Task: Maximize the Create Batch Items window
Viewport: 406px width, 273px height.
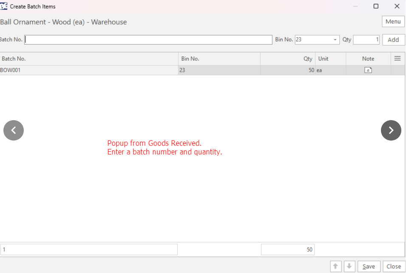Action: (x=376, y=6)
